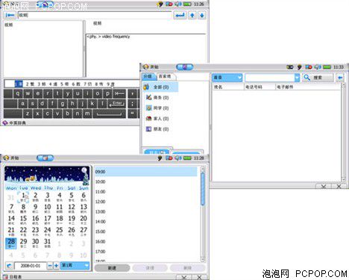Click the blue up arrow in dictionary toolbar

192,15
